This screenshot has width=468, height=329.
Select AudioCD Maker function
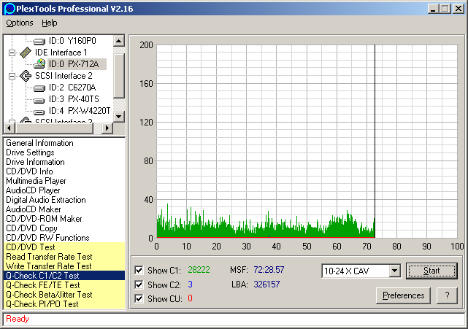(33, 209)
